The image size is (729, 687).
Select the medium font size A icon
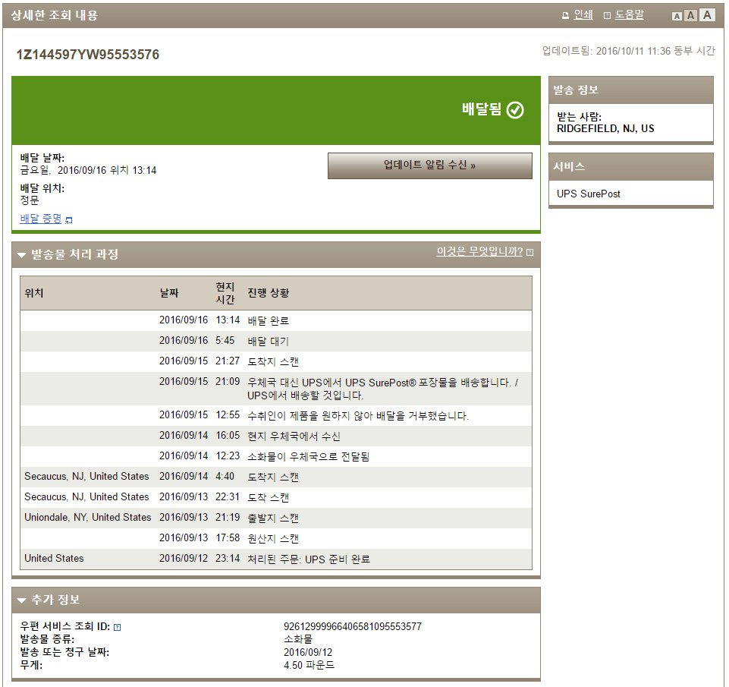pyautogui.click(x=690, y=16)
